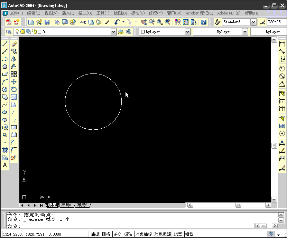Open the 标注(N) menu
Viewport: 287px width, 238px height.
(x=138, y=13)
